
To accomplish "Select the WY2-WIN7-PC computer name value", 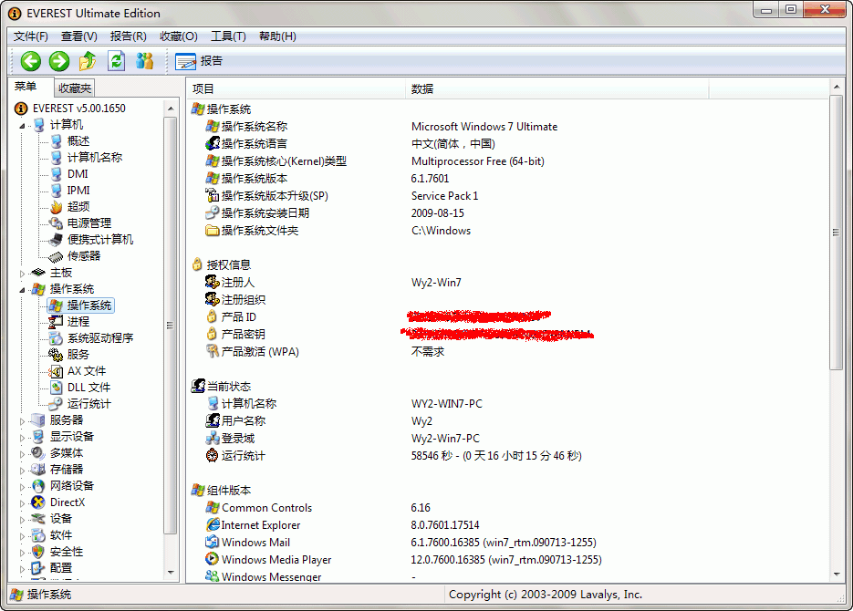I will [x=447, y=404].
